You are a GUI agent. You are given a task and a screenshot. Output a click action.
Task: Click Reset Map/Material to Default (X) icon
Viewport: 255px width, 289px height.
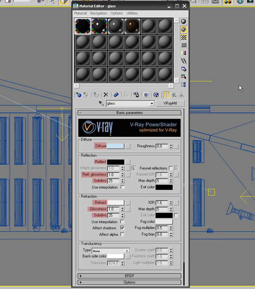click(106, 95)
